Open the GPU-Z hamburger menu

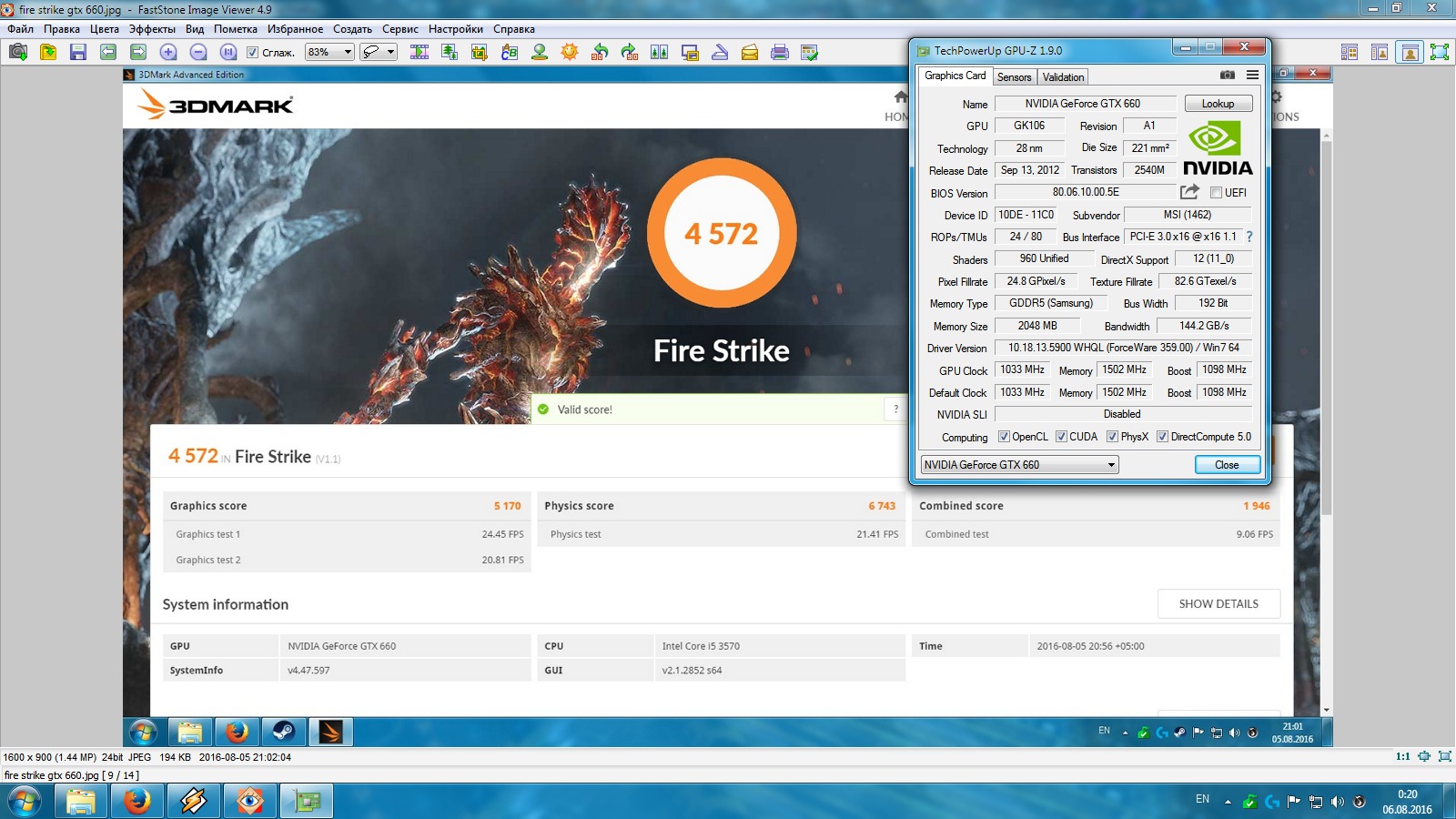1252,76
